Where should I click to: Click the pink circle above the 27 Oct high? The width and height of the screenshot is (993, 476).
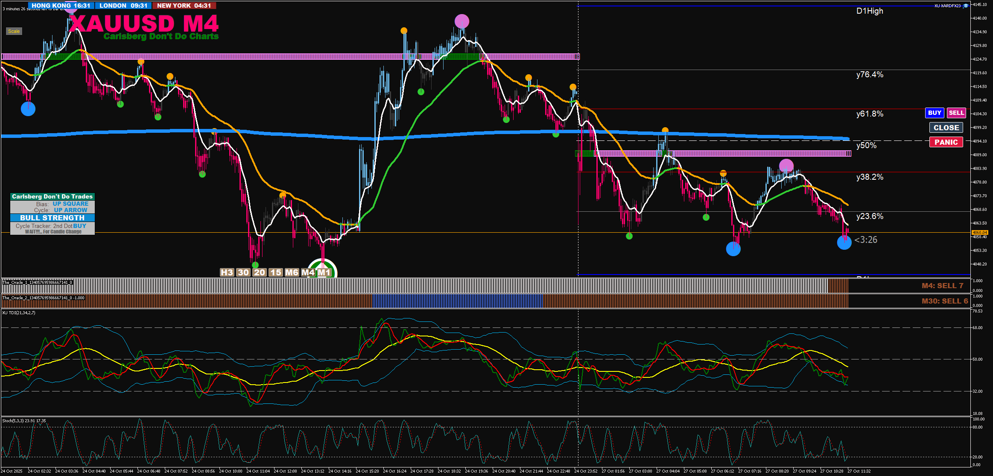coord(786,166)
